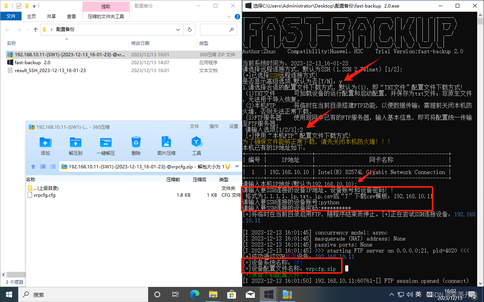484x302 pixels.
Task: Open Task View on taskbar
Action: 175,294
